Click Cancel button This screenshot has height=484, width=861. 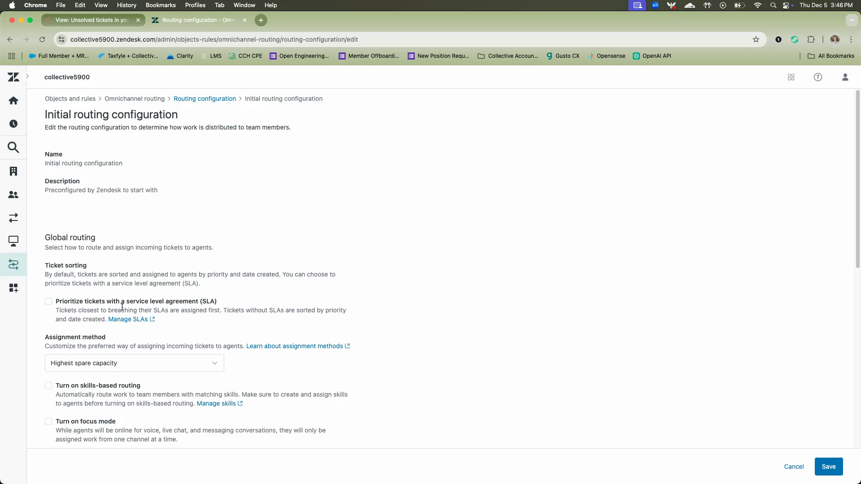click(x=794, y=467)
